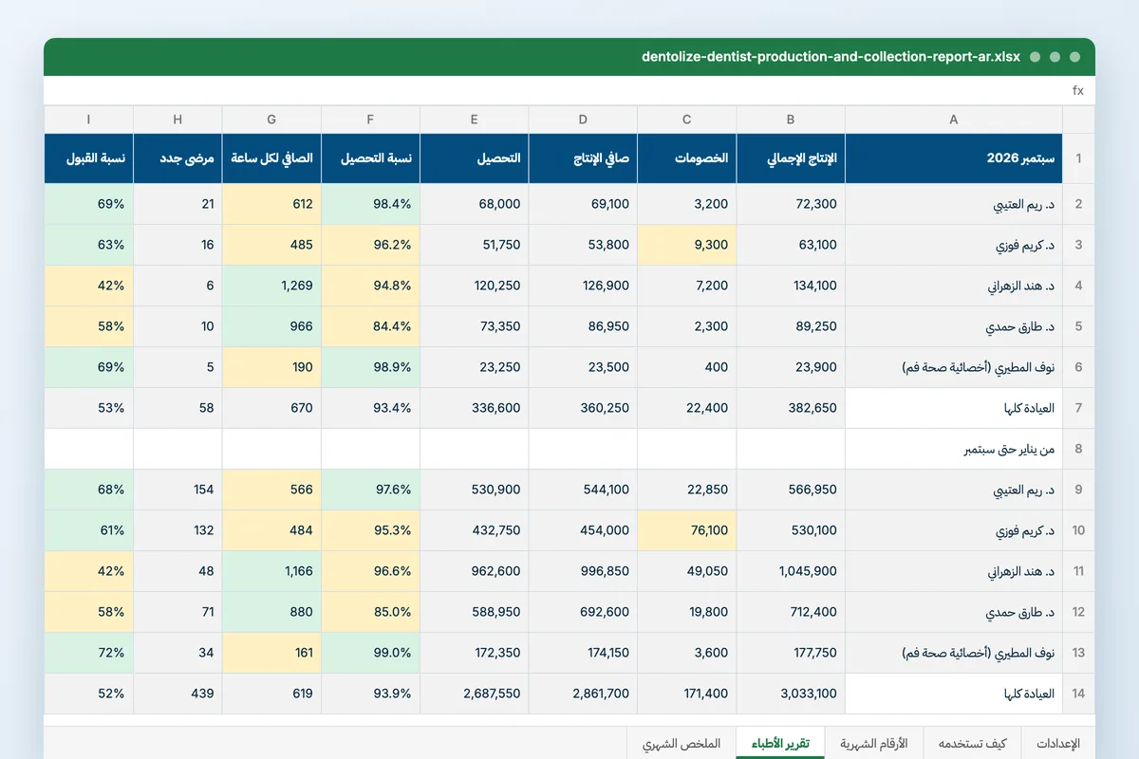
Task: Click cell with value 566,950
Action: (791, 490)
